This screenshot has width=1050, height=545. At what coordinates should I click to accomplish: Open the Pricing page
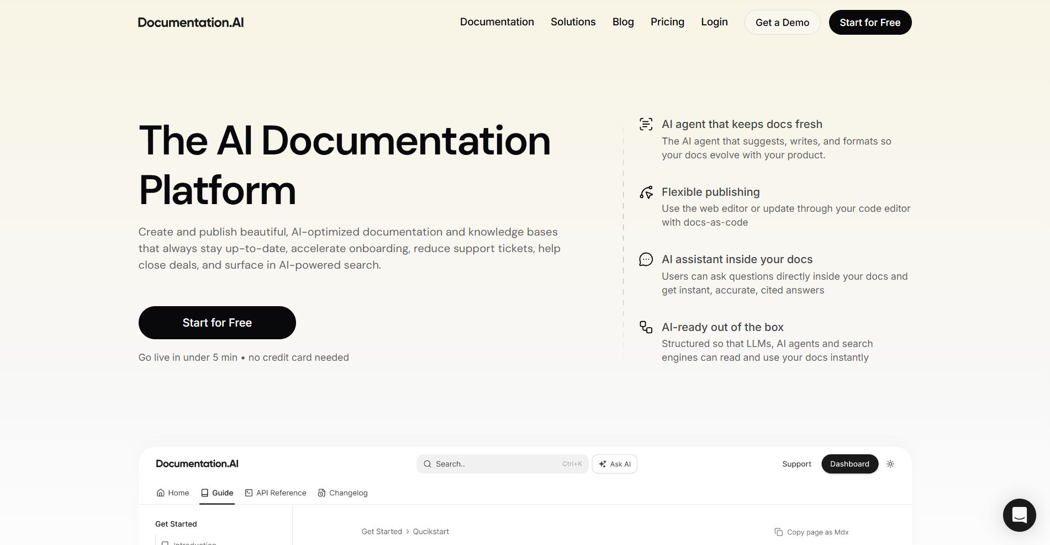pyautogui.click(x=667, y=22)
